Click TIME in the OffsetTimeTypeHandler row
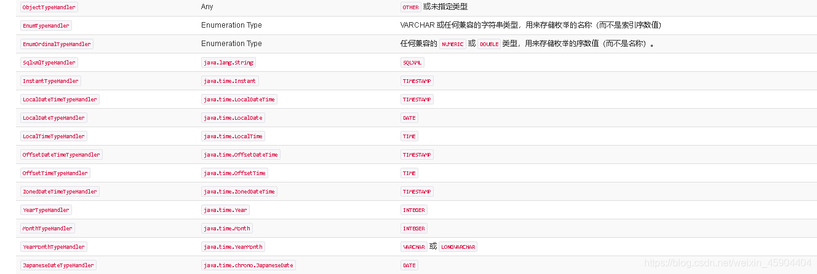Image resolution: width=817 pixels, height=274 pixels. click(x=409, y=173)
